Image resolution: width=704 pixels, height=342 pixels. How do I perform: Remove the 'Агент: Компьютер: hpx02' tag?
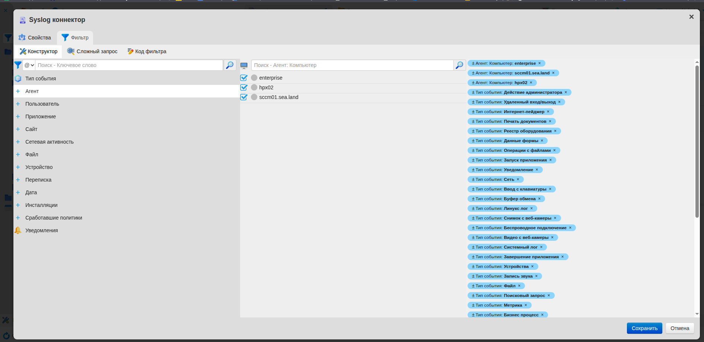(x=531, y=83)
